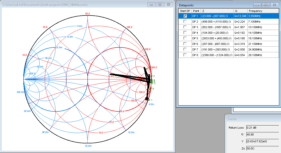The height and width of the screenshot is (153, 281).
Task: Click the Point column header
Action: 196,11
